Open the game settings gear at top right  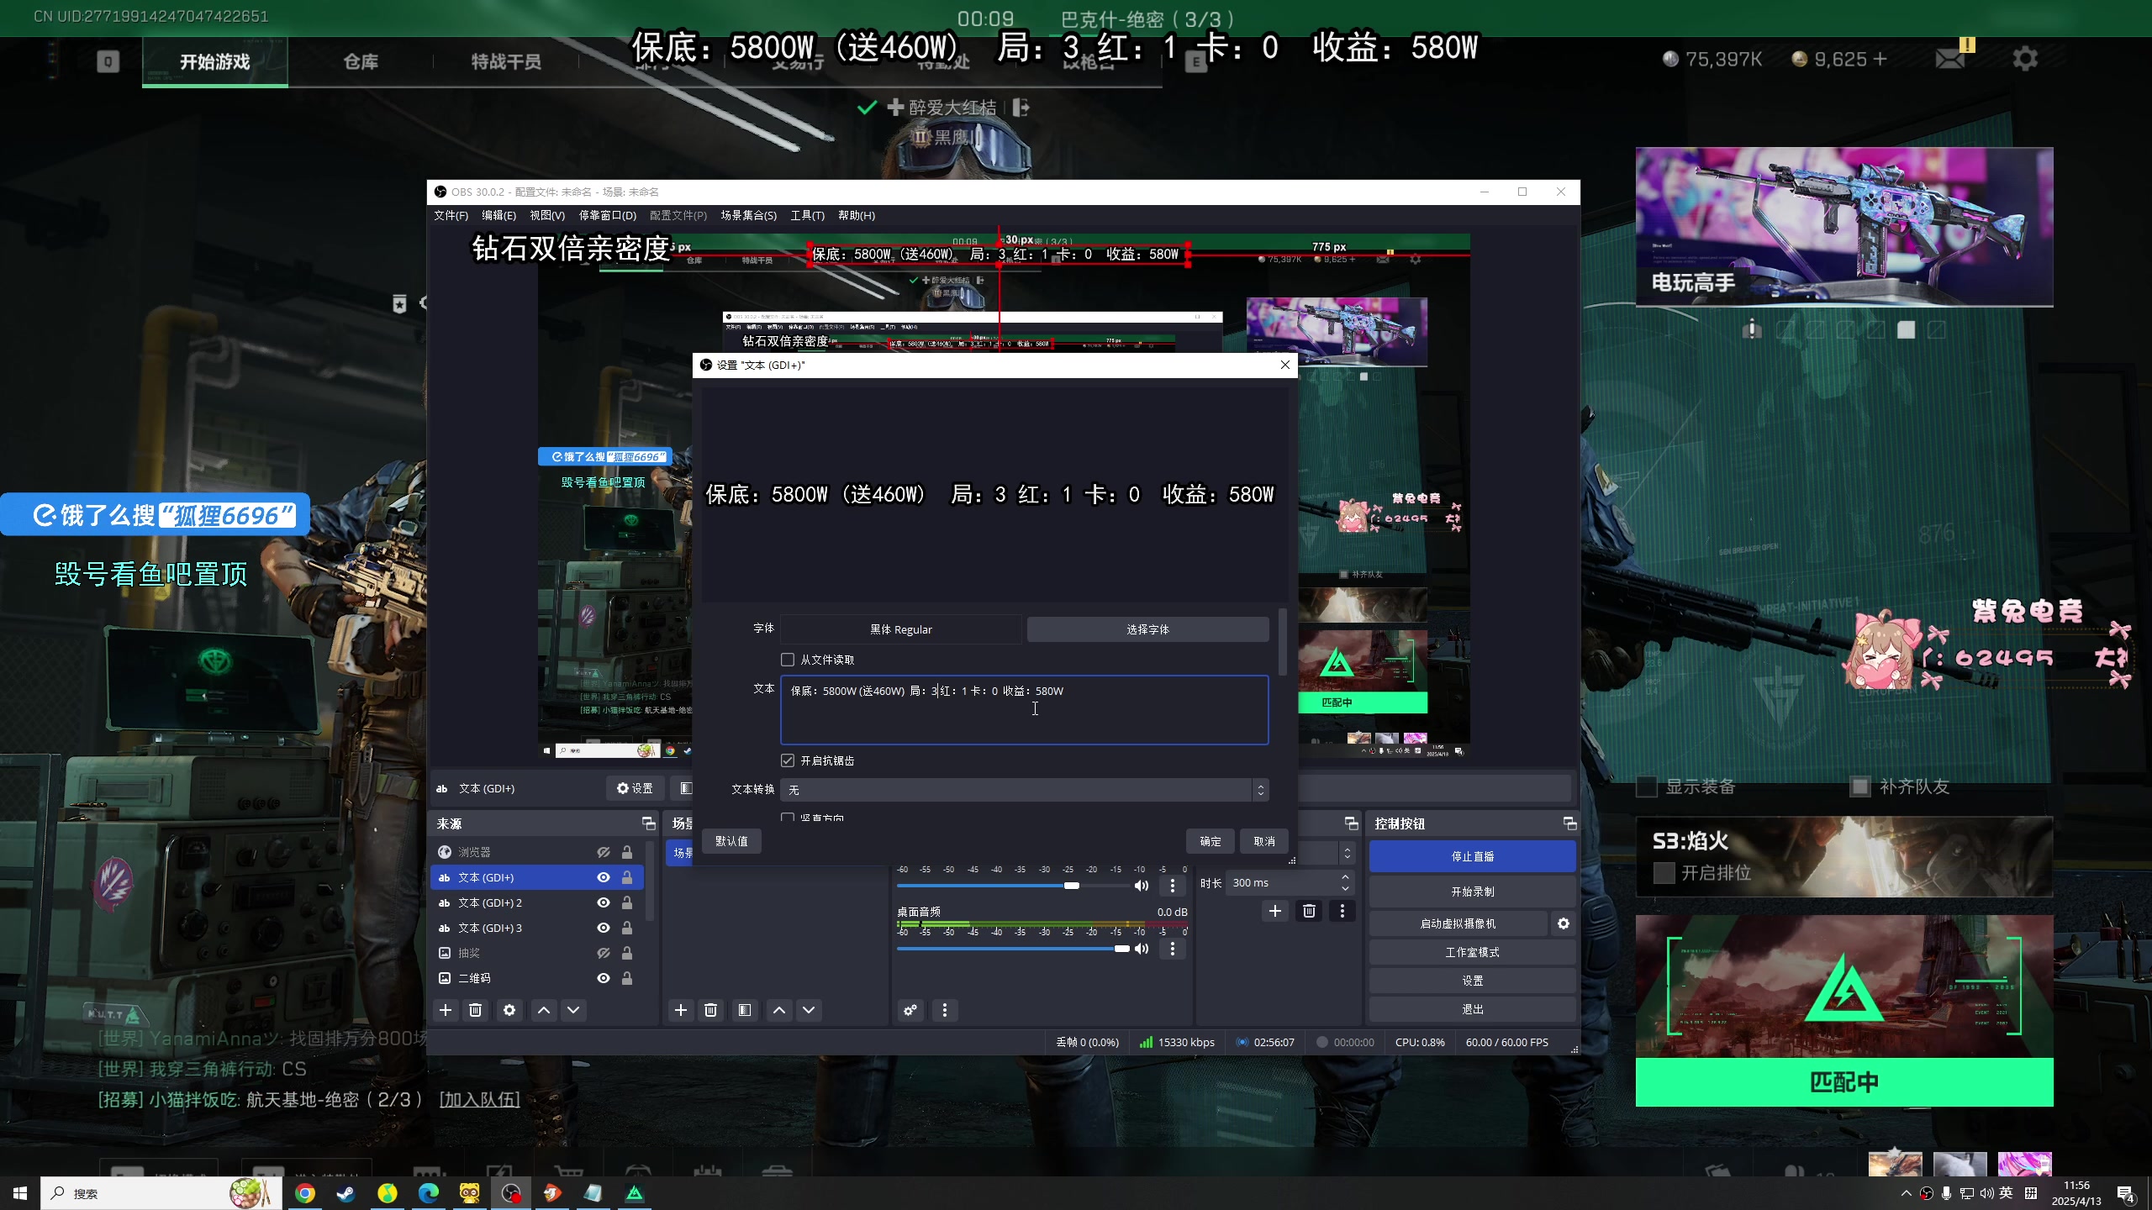click(x=2026, y=59)
